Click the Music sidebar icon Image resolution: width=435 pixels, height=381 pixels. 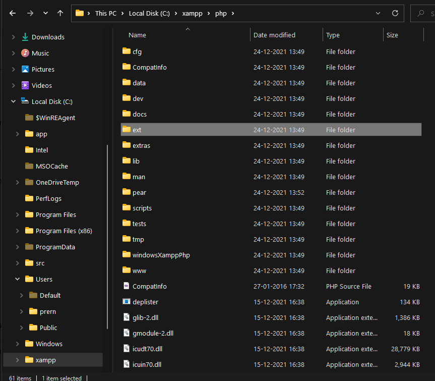(26, 53)
